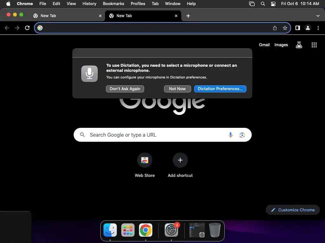This screenshot has width=325, height=243.
Task: Open Customize Chrome panel
Action: [x=293, y=210]
